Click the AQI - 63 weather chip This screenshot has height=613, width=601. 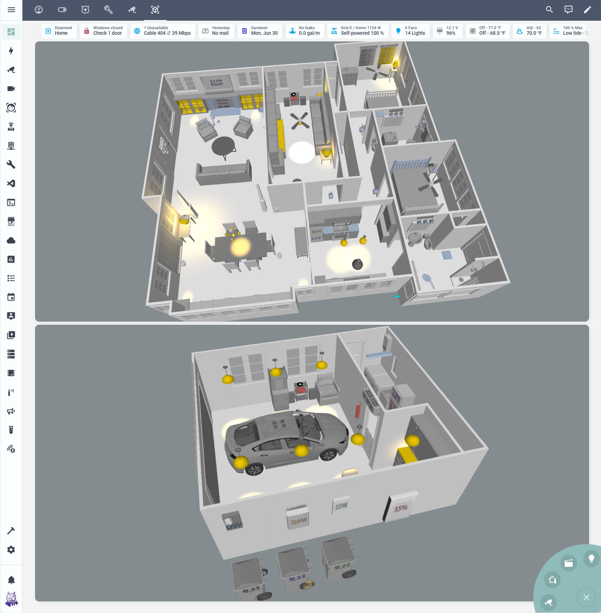[x=529, y=31]
